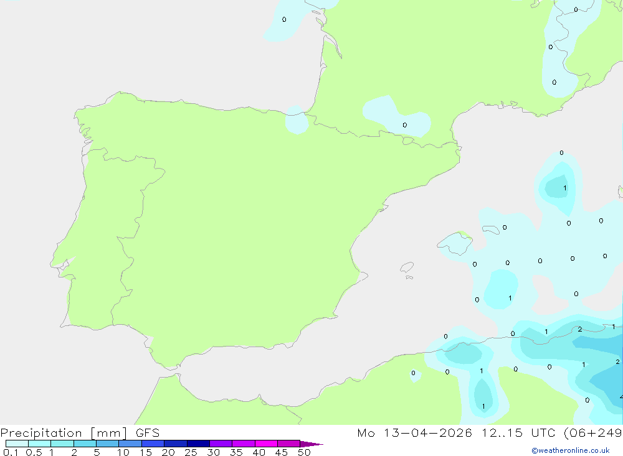Click the legend label '10'
This screenshot has height=456, width=623.
123,452
